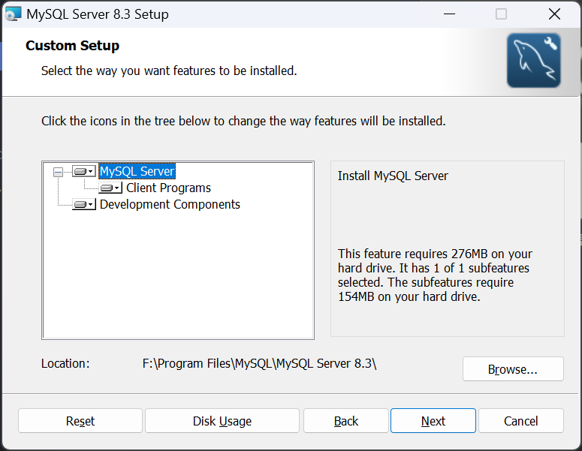Screen dimensions: 582x451
Task: Open the MySQL Server install-option dropdown arrow
Action: click(91, 171)
